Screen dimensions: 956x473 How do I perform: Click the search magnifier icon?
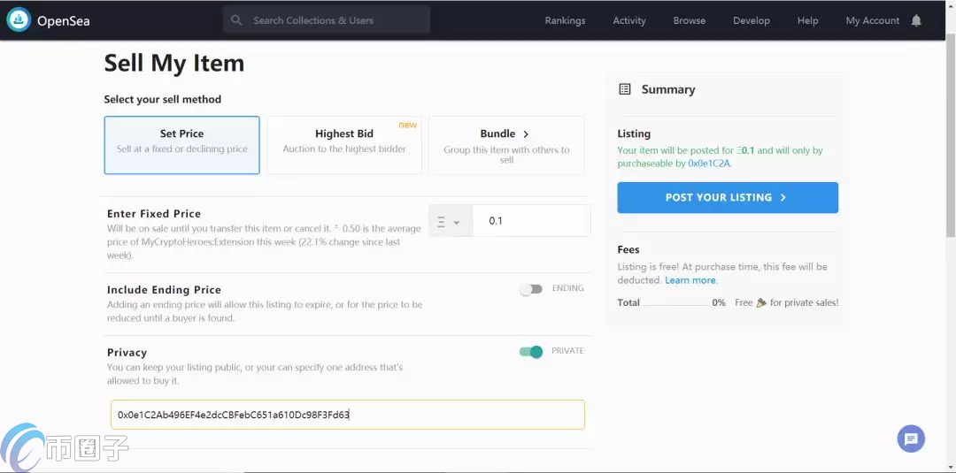point(236,20)
